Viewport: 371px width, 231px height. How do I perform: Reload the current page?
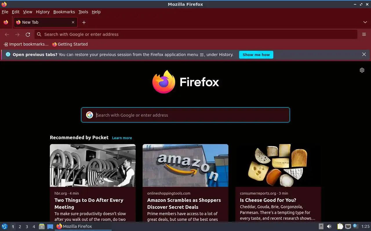[x=28, y=34]
